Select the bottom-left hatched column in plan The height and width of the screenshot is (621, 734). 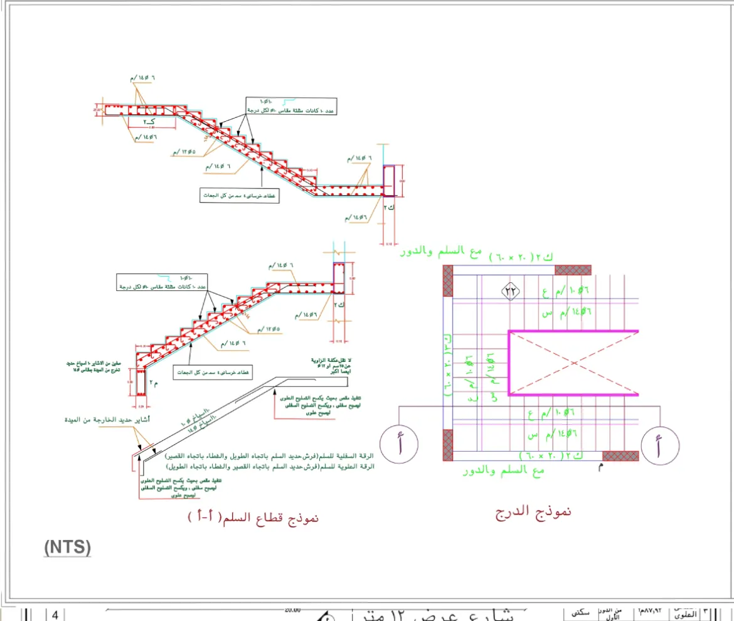pos(447,445)
